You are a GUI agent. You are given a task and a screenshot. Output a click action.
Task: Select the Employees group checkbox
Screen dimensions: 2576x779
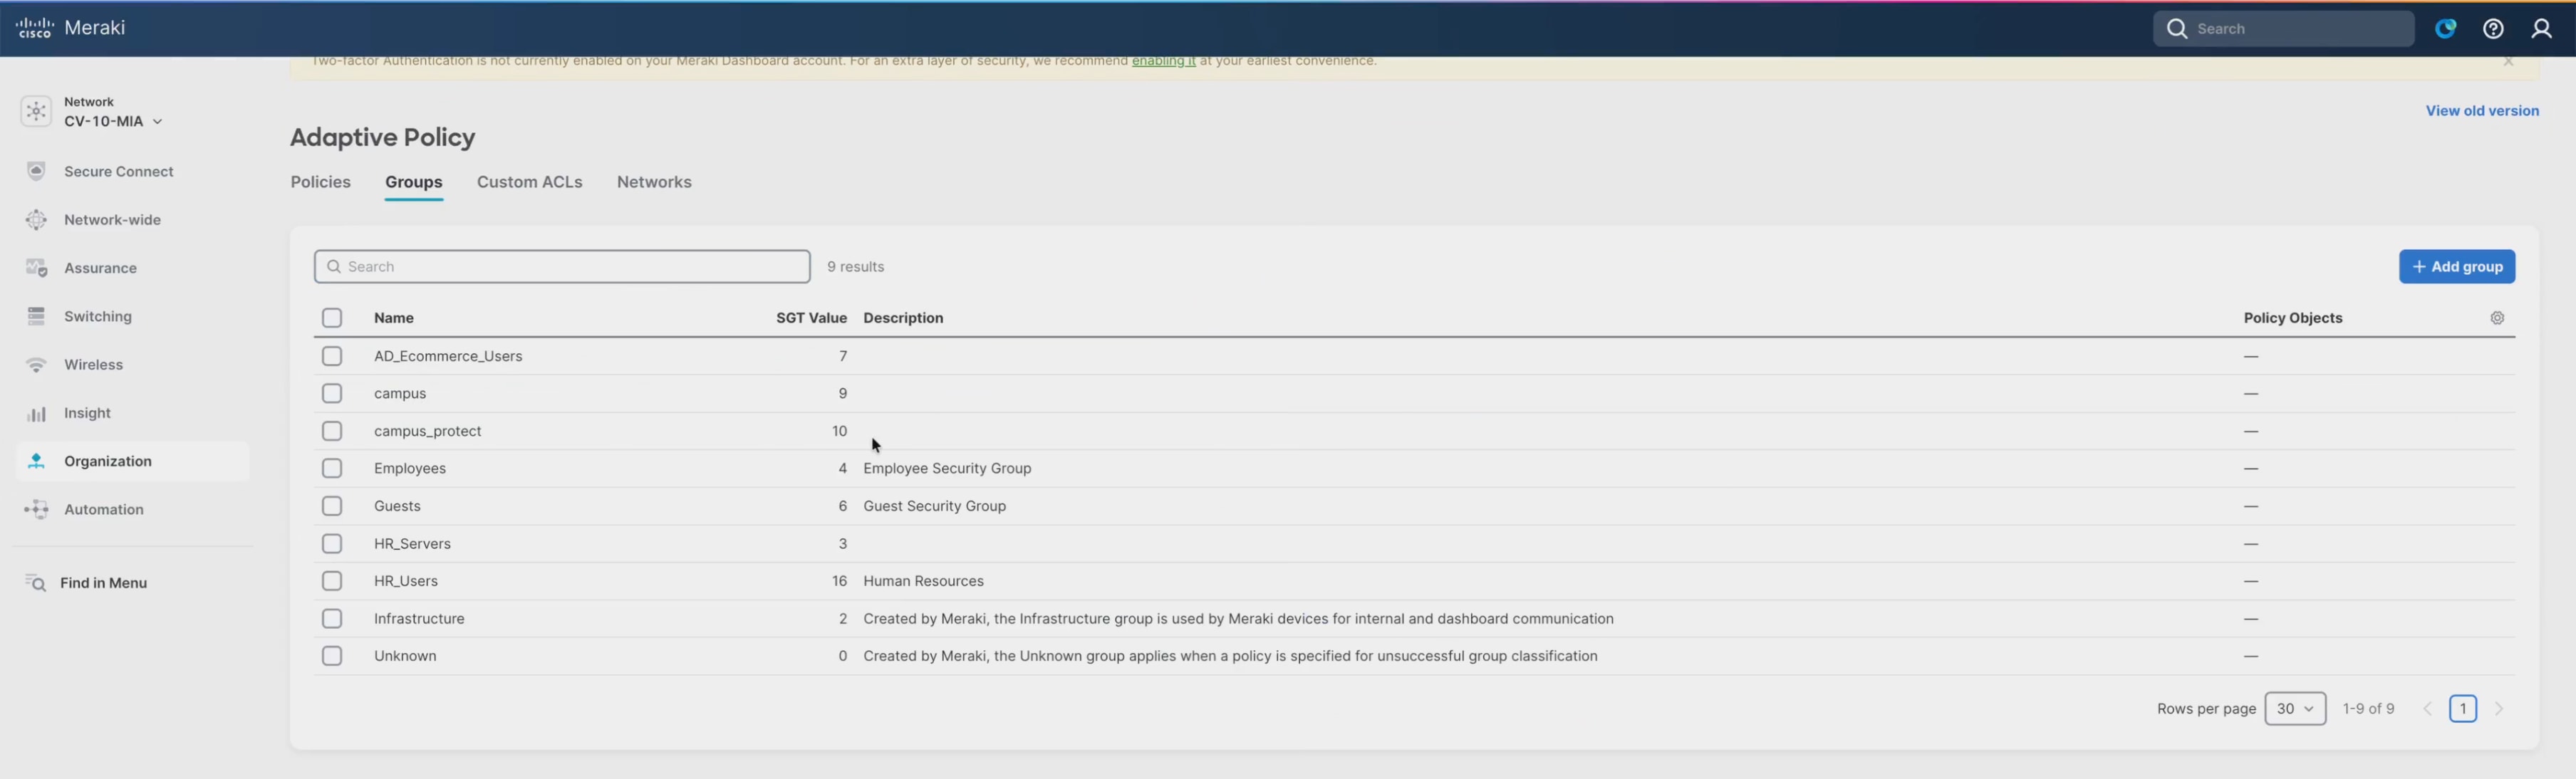click(x=332, y=468)
